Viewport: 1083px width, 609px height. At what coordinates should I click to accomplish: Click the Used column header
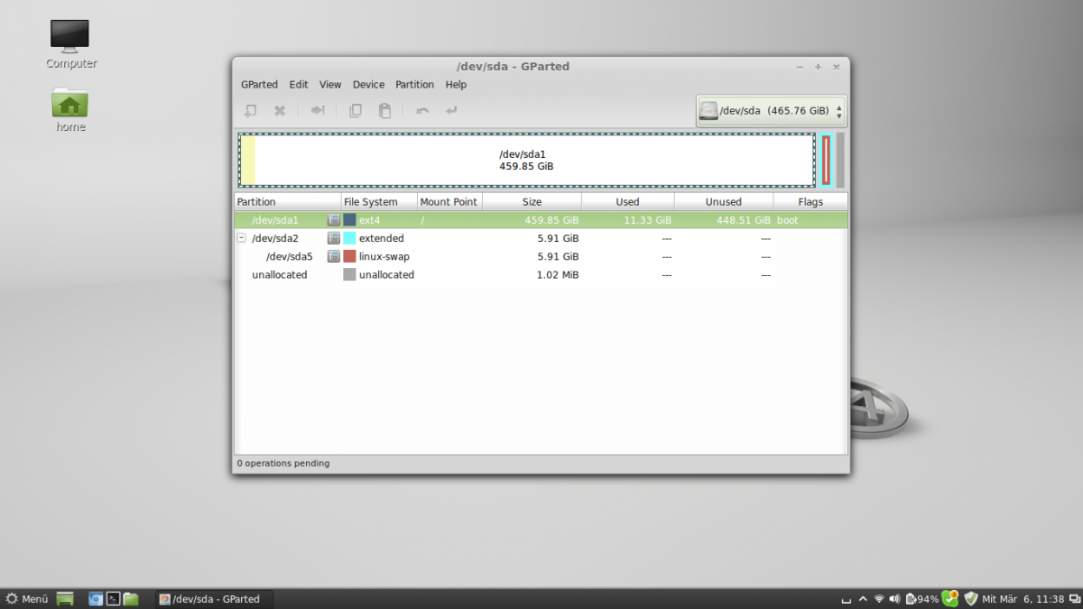click(x=628, y=202)
